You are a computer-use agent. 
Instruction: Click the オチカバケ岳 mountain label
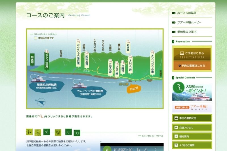[x=95, y=45]
